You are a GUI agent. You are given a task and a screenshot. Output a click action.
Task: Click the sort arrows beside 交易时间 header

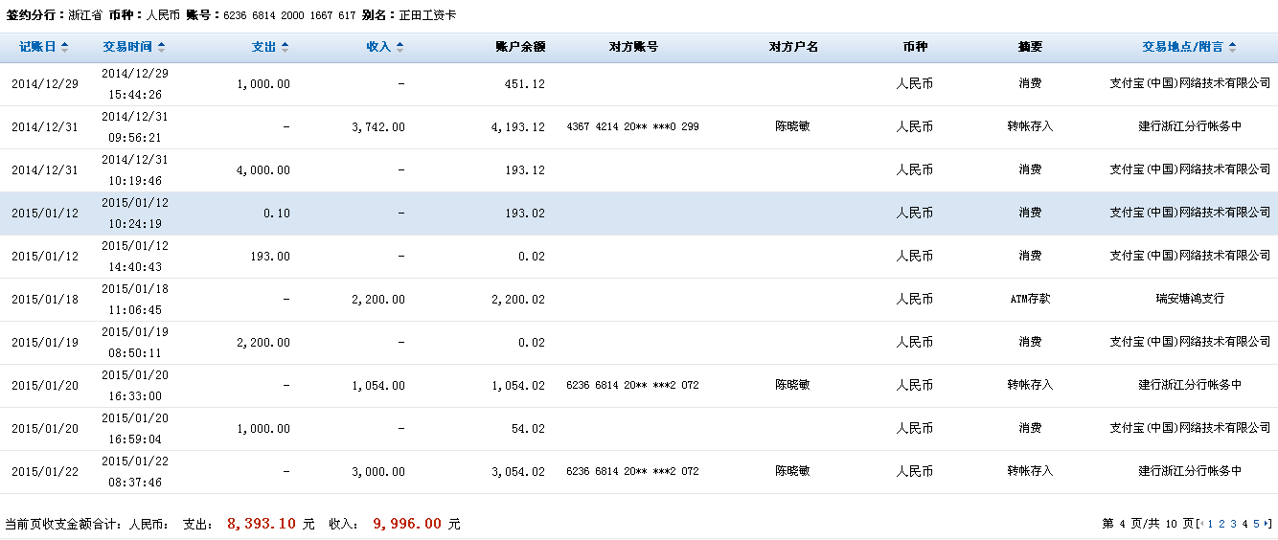coord(161,47)
